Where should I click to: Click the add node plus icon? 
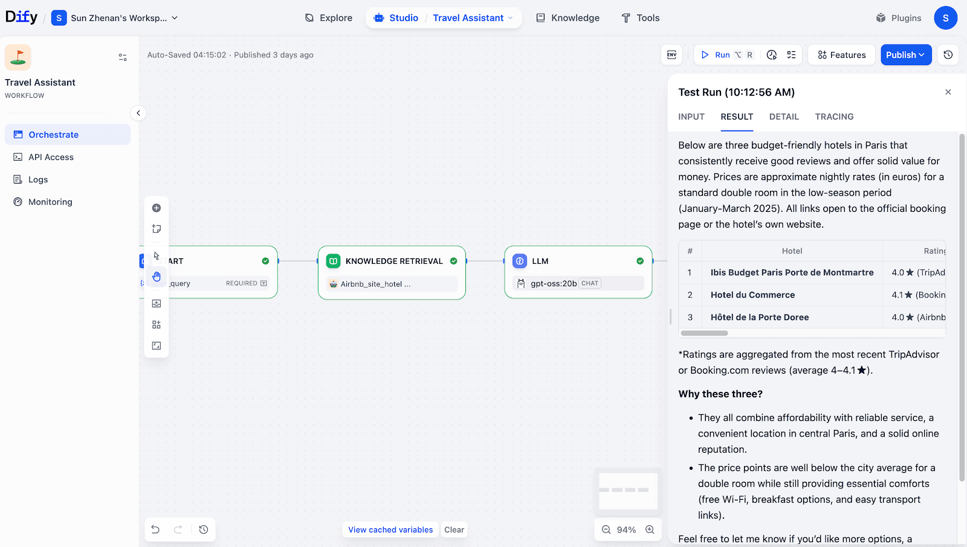tap(157, 208)
